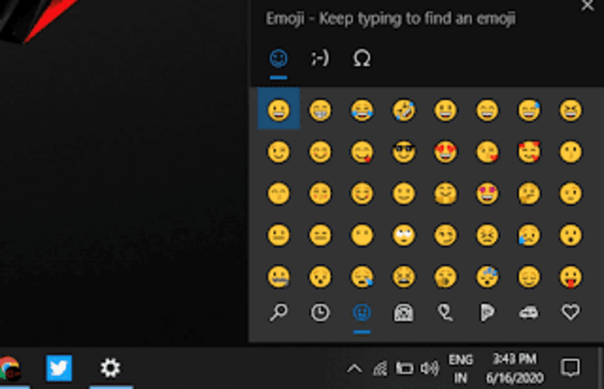Open the Action Center notifications
Viewport: 604px width, 389px height.
570,368
